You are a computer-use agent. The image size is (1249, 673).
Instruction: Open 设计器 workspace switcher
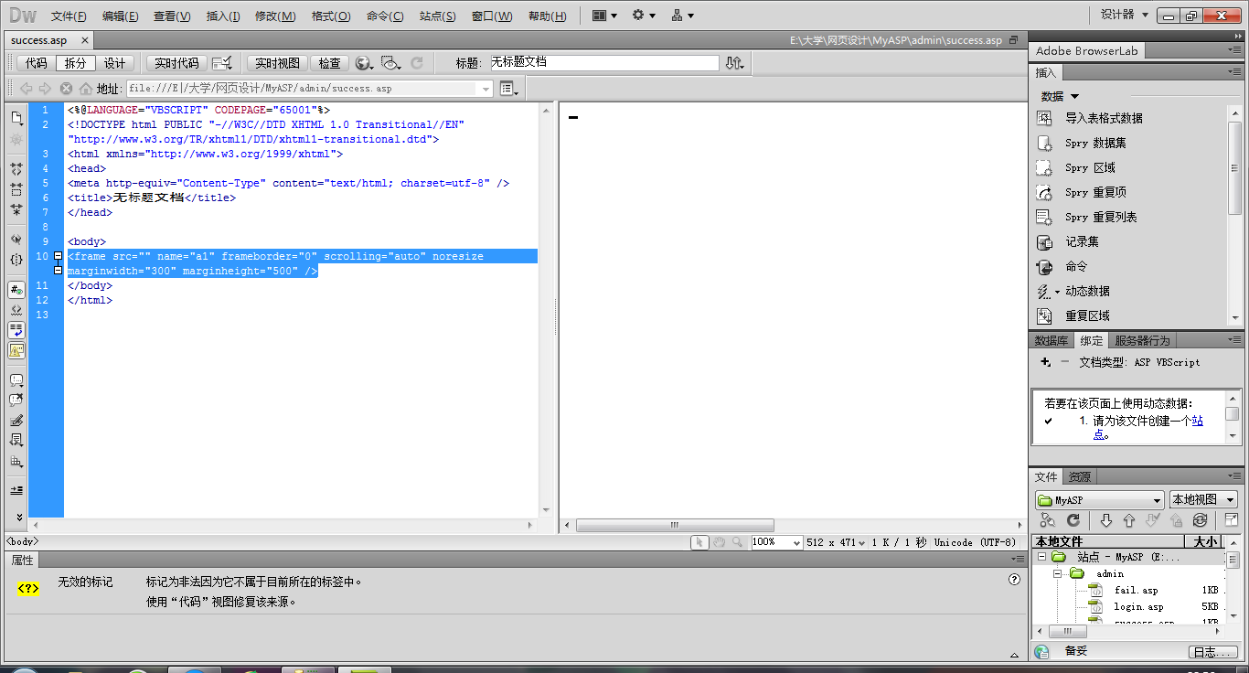[1124, 15]
